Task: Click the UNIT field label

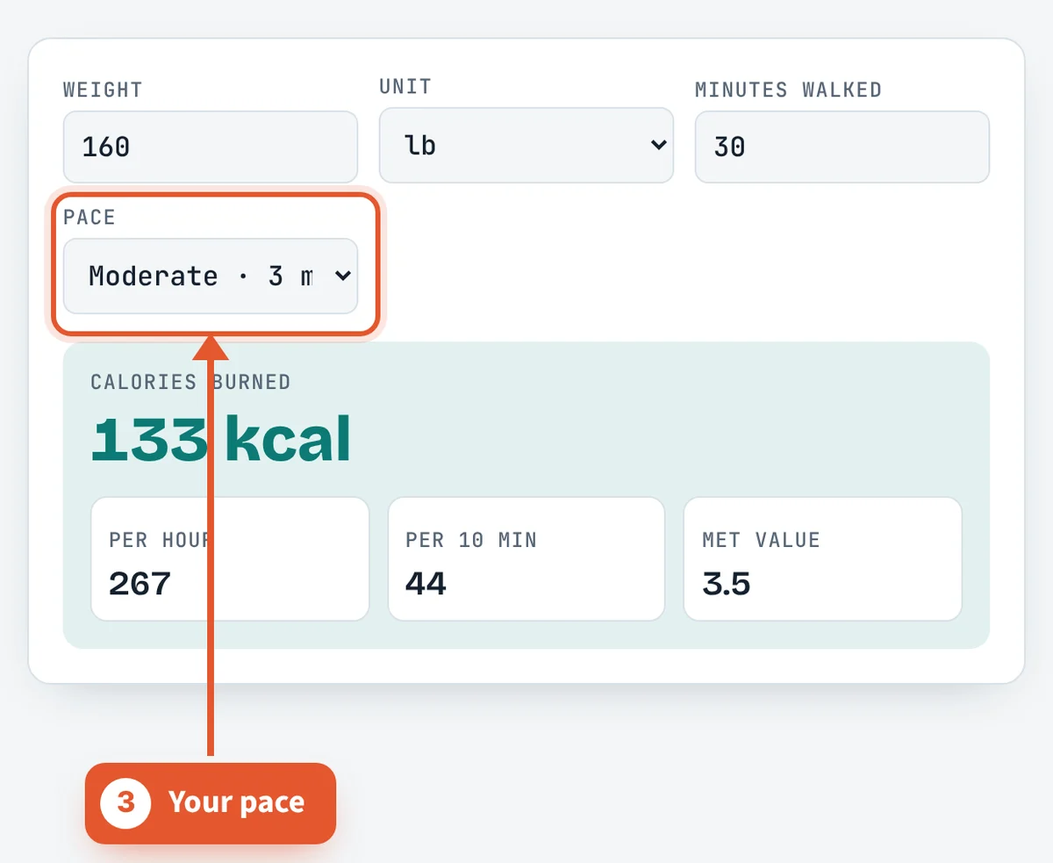Action: click(405, 87)
